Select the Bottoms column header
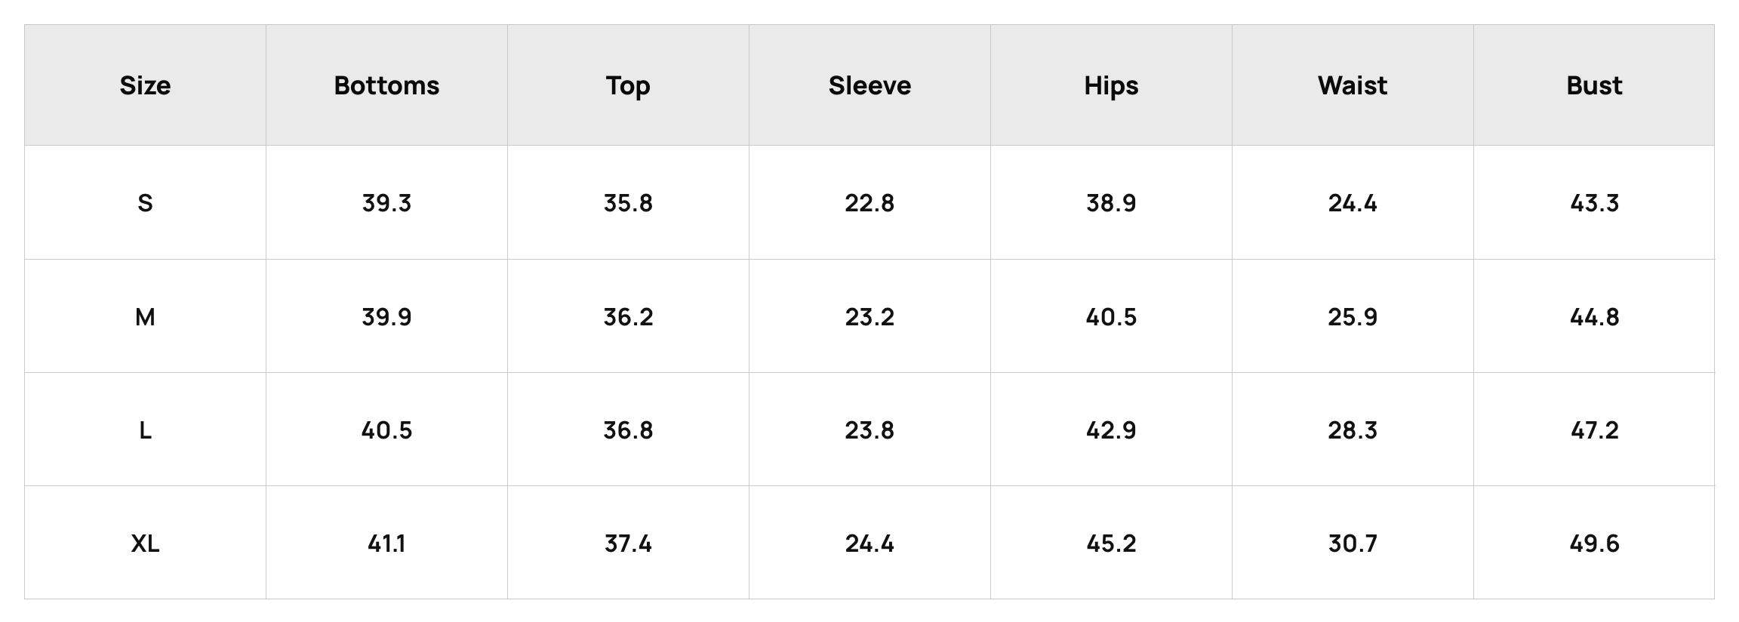 (x=386, y=85)
